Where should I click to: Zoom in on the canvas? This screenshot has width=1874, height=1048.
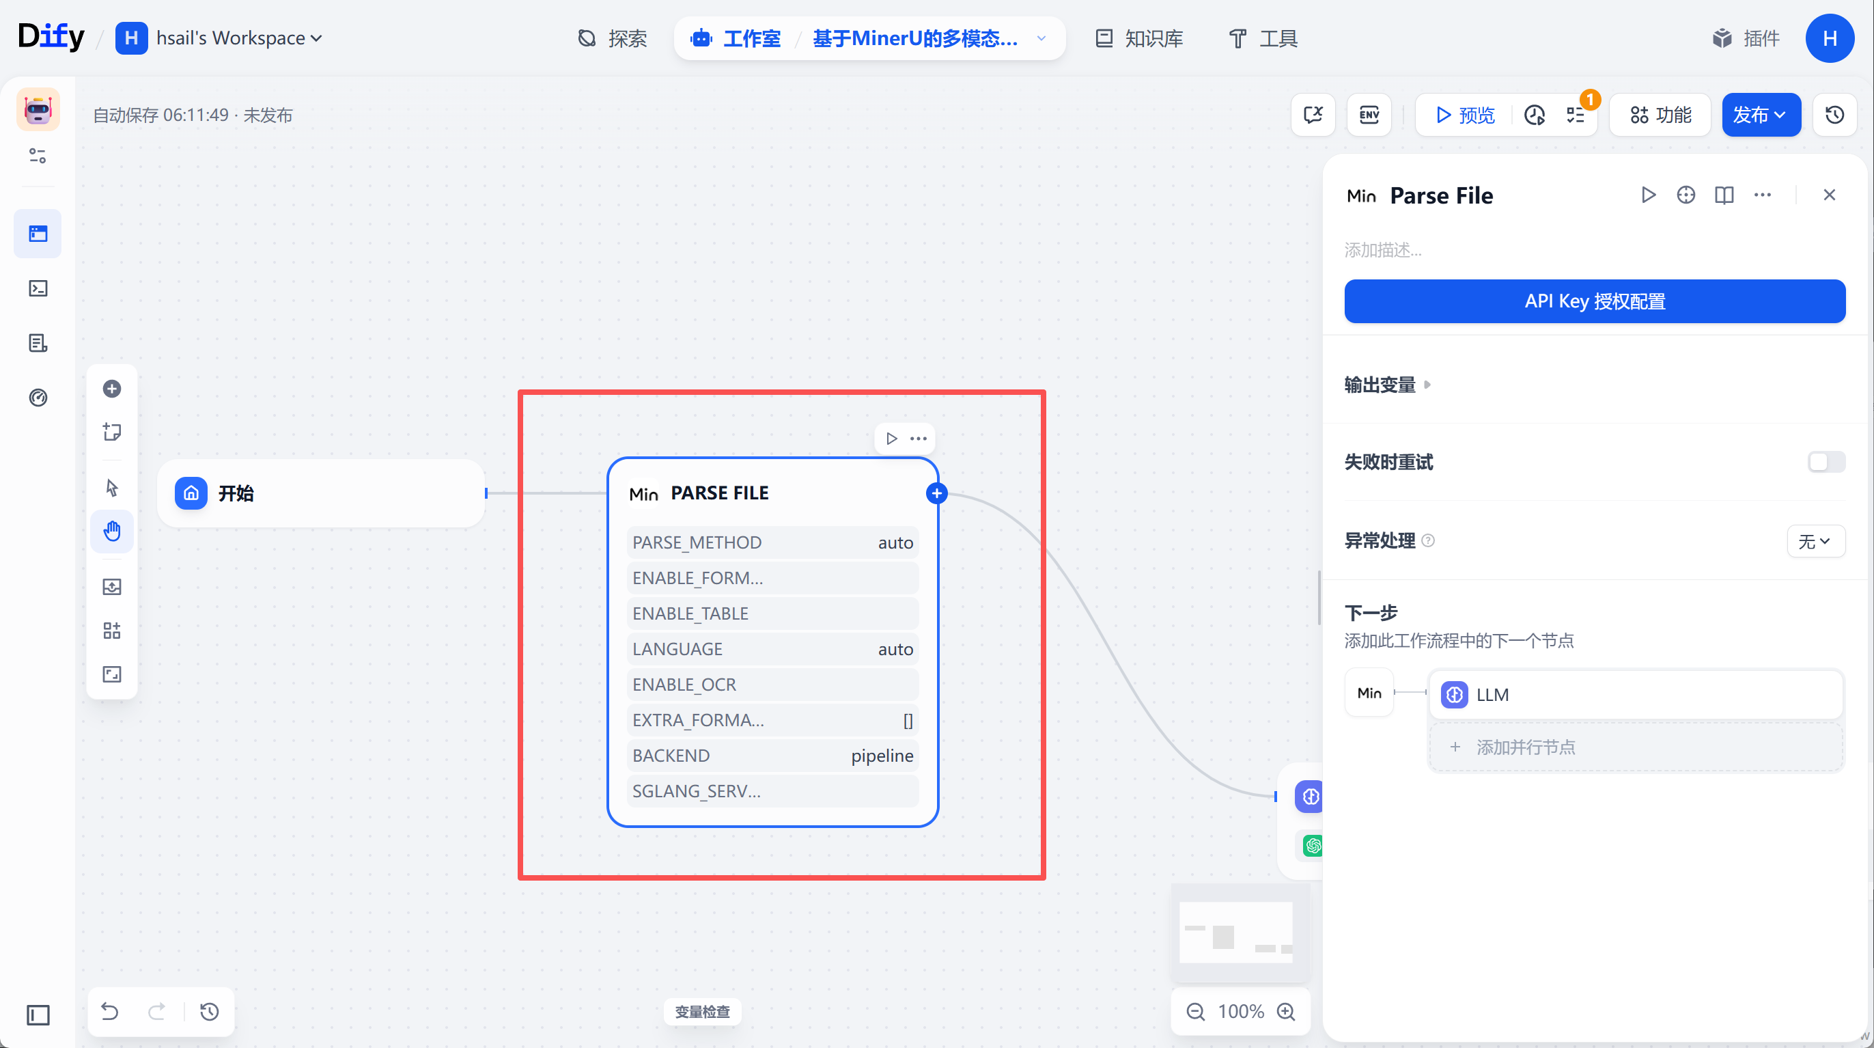point(1286,1011)
